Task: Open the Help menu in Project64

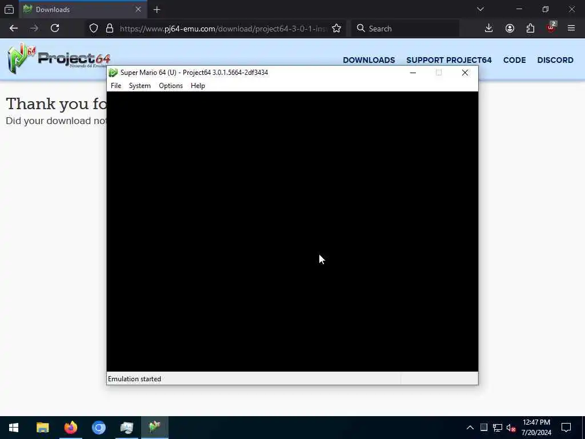Action: (198, 86)
